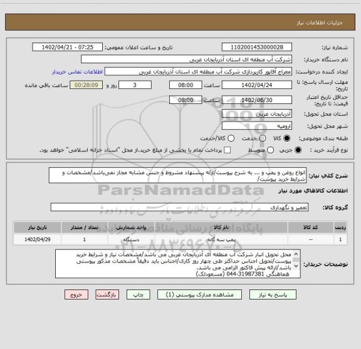The width and height of the screenshot is (361, 349).
Task: Click the نام دستگاه خریدار field
Action: coord(187,60)
